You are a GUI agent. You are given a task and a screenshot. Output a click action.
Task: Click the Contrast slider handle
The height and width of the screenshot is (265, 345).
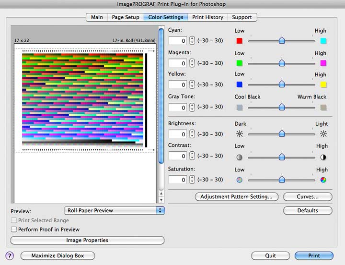click(282, 157)
